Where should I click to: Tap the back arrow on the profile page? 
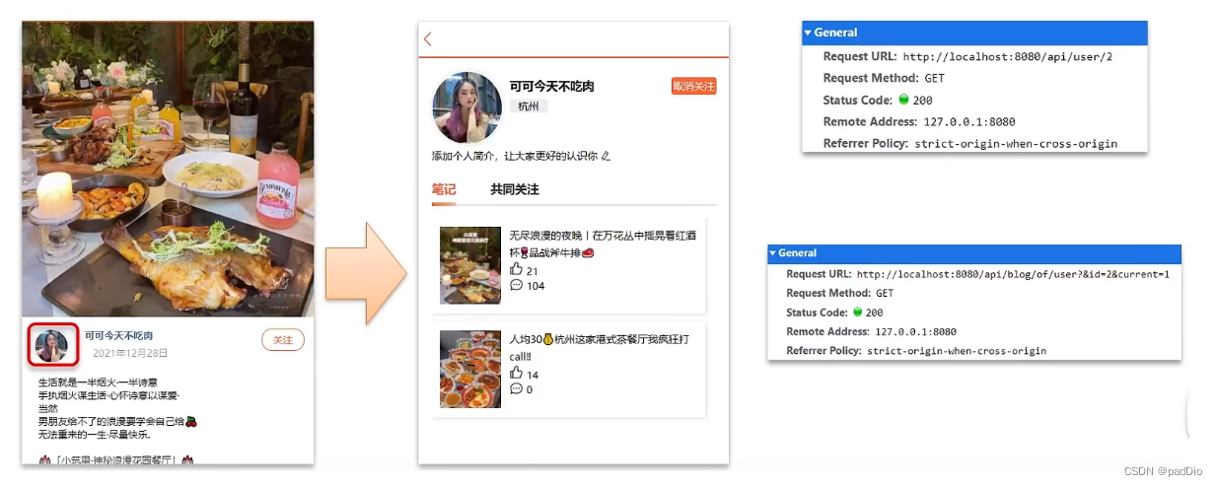tap(428, 39)
